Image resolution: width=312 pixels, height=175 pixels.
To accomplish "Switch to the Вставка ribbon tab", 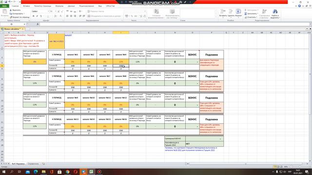I will coord(26,6).
